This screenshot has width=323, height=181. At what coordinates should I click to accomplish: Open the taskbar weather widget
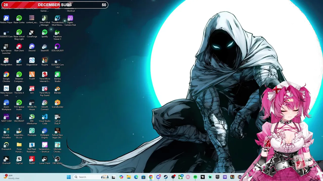coord(11,177)
